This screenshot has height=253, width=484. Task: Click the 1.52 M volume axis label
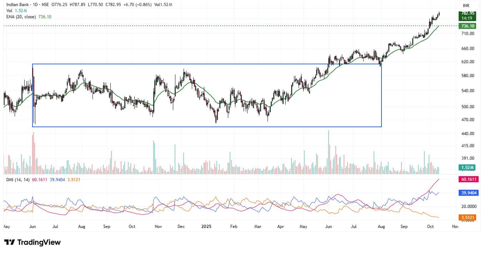468,167
